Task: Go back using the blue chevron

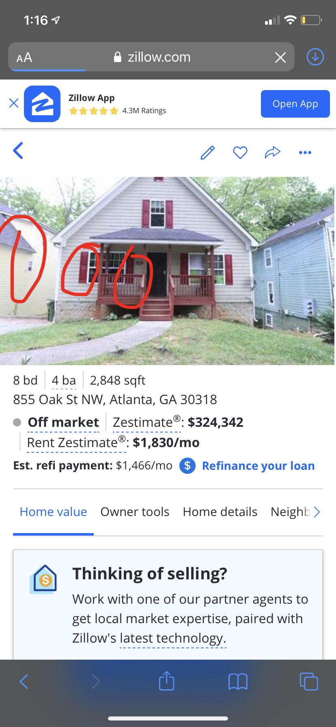Action: [18, 151]
